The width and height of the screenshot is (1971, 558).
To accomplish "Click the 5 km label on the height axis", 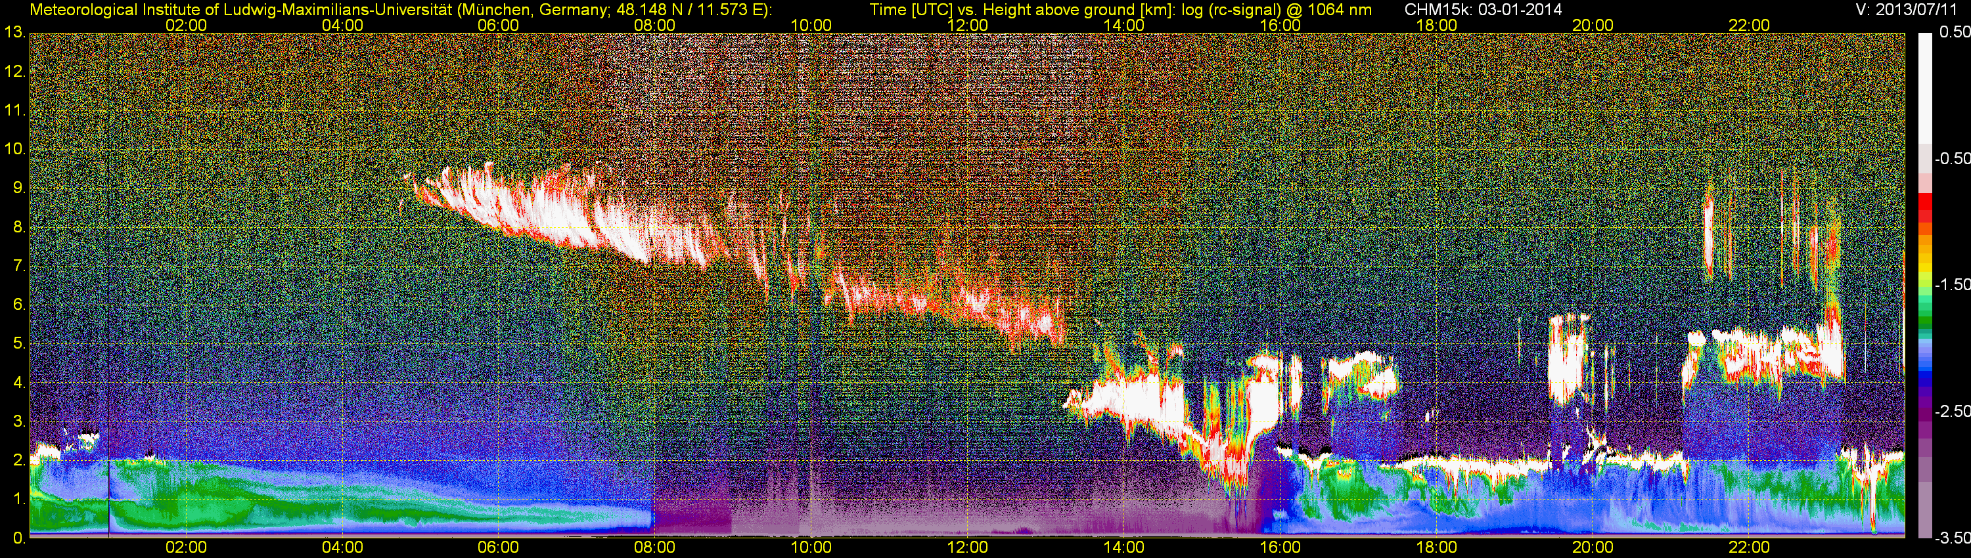I will point(19,344).
